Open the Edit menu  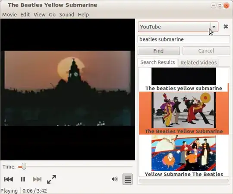25,15
